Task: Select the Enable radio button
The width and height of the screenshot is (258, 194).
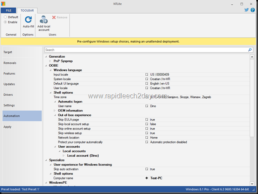Action: (5, 22)
